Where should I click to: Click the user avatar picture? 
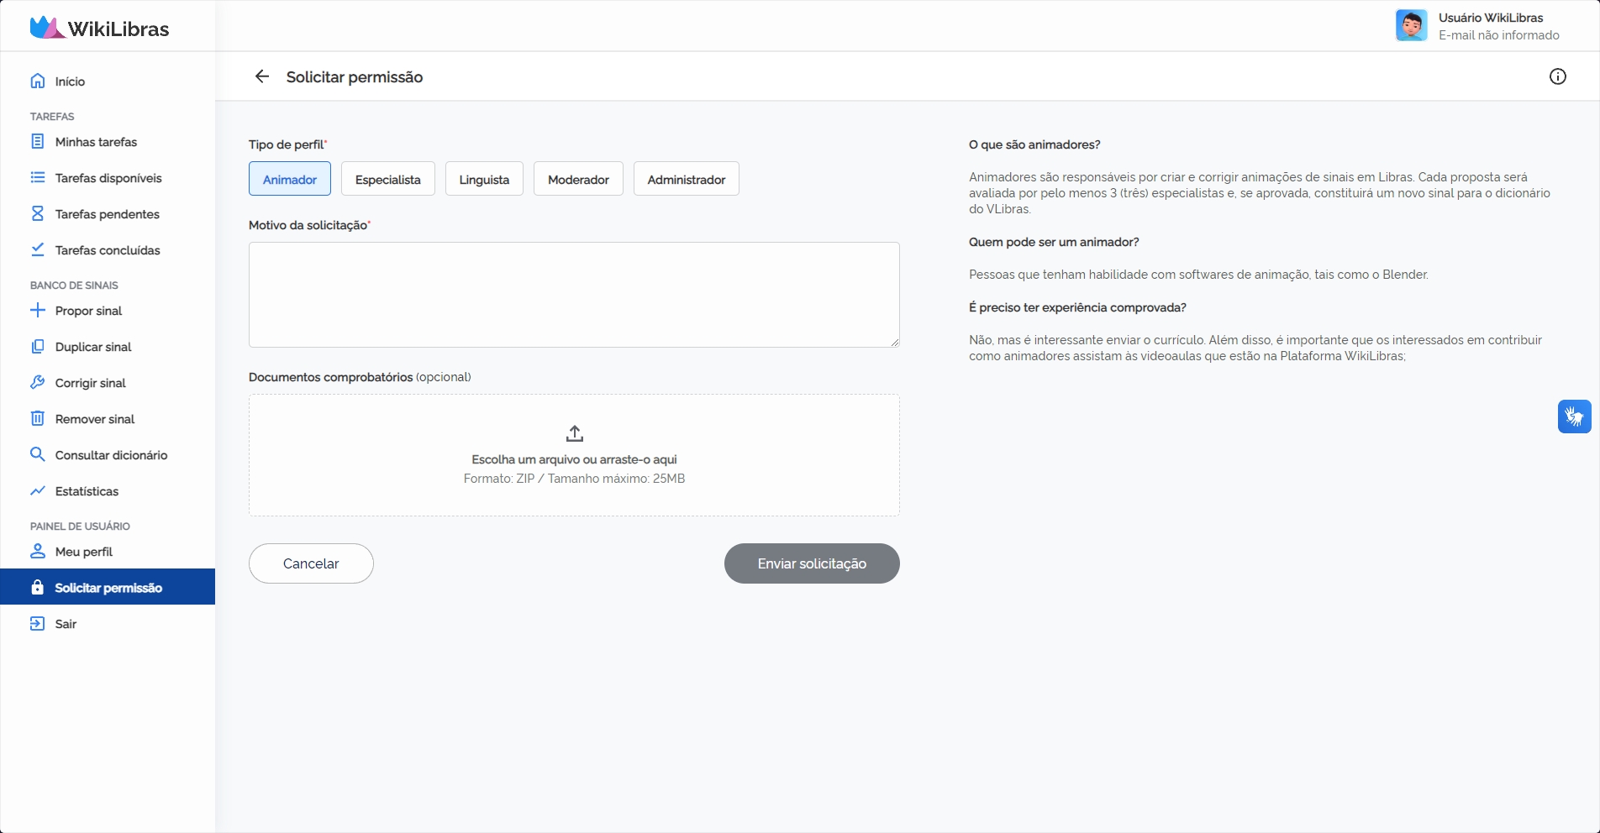click(x=1411, y=25)
